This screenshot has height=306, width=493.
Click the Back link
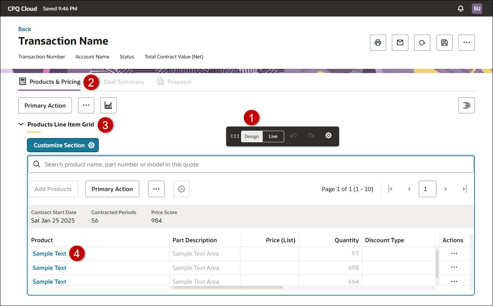[25, 29]
